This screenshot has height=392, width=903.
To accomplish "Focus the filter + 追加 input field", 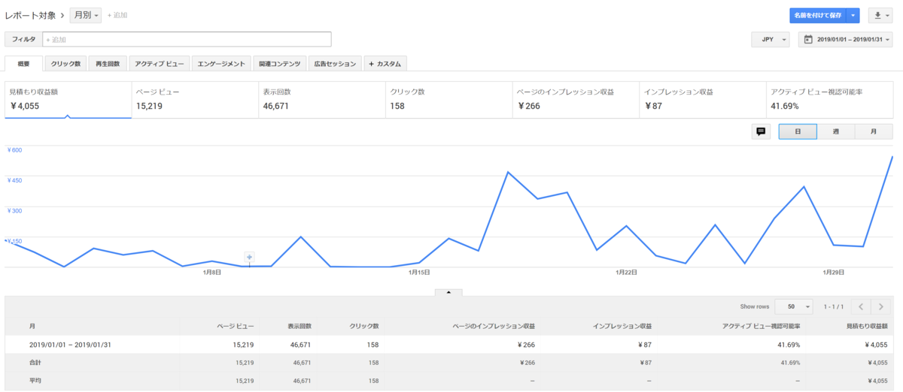I will tap(187, 39).
